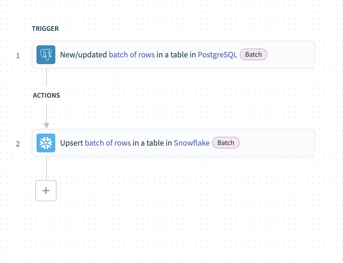This screenshot has height=263, width=343.
Task: Click the TRIGGER section label
Action: (x=45, y=29)
